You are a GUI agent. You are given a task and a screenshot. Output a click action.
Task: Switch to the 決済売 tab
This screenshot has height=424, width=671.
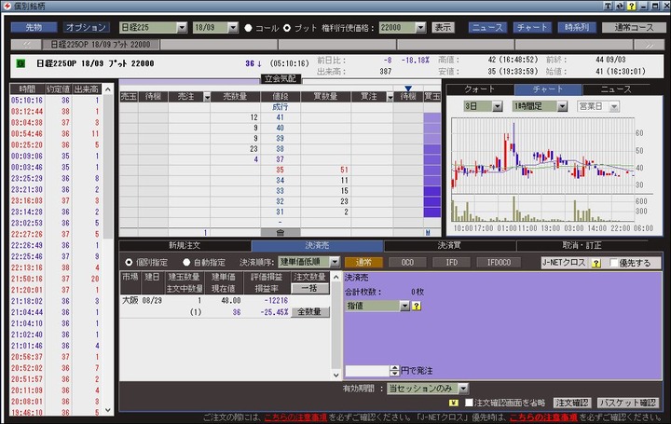[317, 246]
